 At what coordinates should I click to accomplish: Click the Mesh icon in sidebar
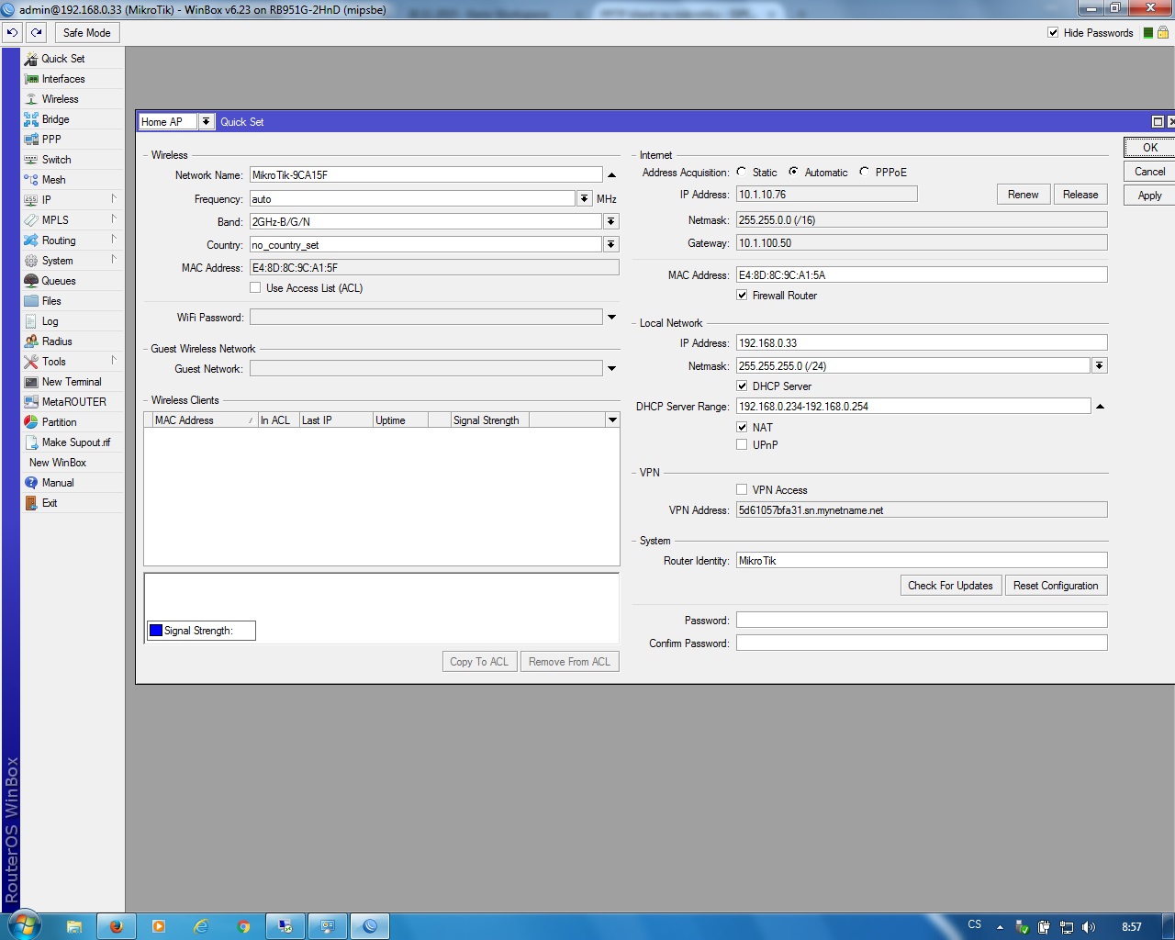click(31, 180)
